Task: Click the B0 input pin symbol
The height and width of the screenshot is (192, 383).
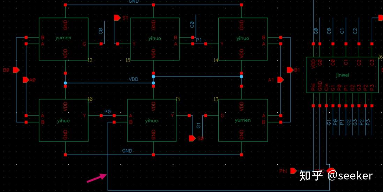Action: click(x=16, y=70)
